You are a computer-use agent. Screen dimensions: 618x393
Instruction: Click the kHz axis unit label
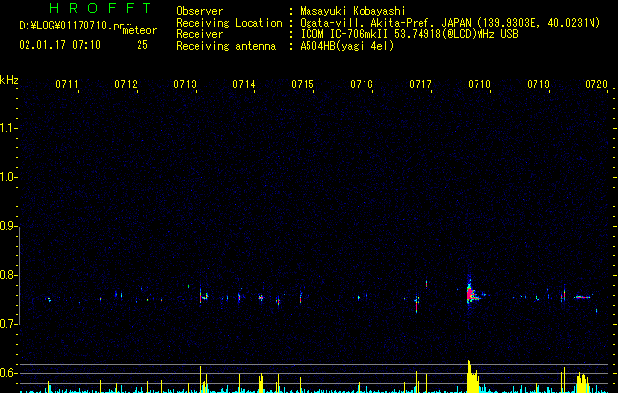click(x=9, y=80)
